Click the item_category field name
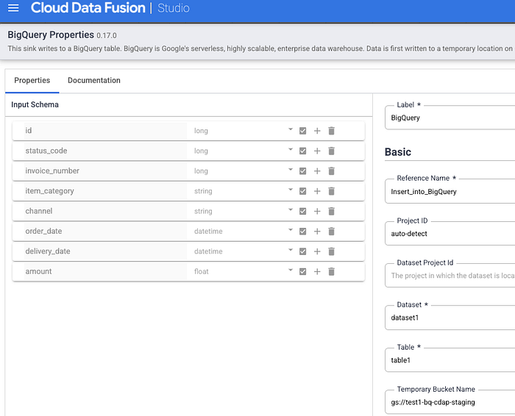The height and width of the screenshot is (416, 515). tap(105, 190)
